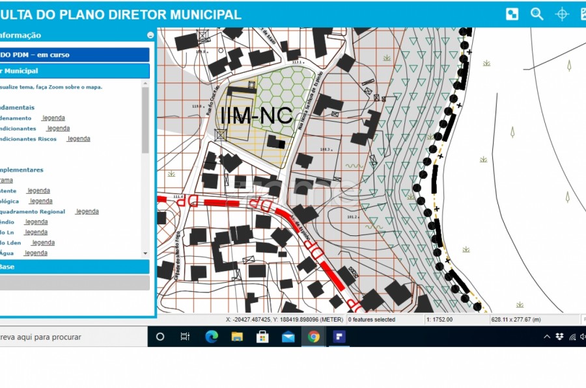Open the Cortana circle on the taskbar

(x=160, y=337)
